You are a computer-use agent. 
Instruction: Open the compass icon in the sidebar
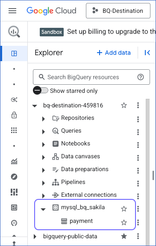[x=14, y=177]
